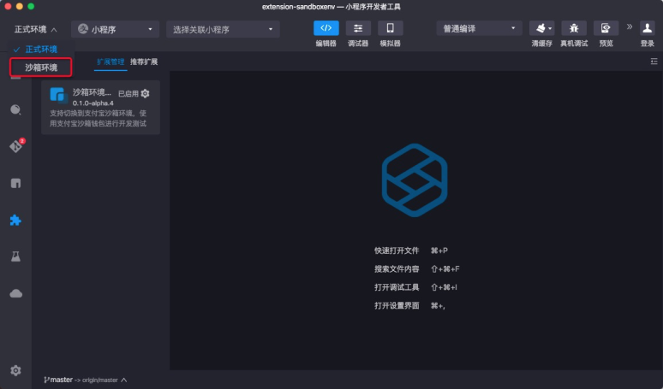Expand the chevron next to origin/master

[124, 380]
